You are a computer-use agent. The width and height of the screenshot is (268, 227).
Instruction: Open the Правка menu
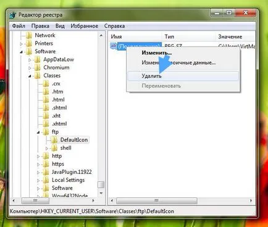[40, 26]
